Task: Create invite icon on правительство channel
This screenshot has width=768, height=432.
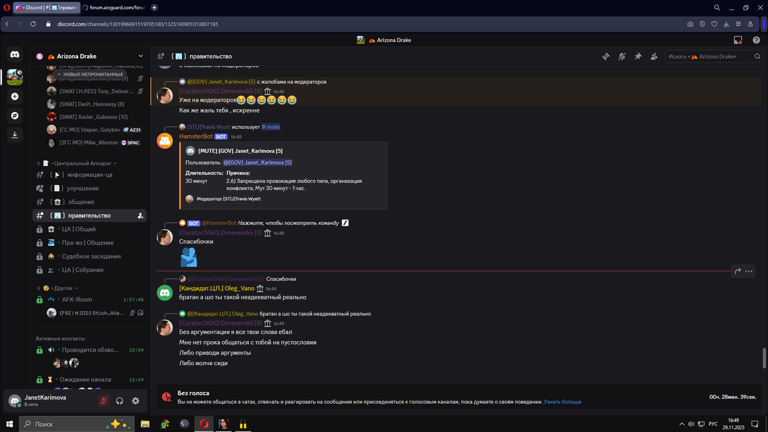Action: click(140, 215)
